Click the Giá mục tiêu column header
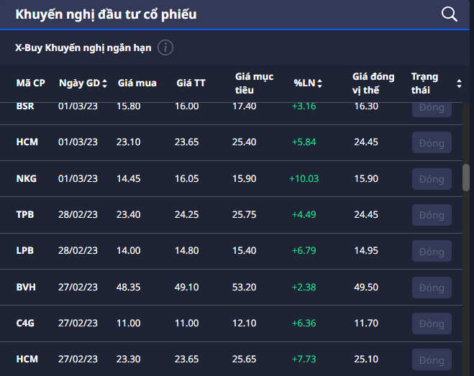474x376 pixels. 254,83
